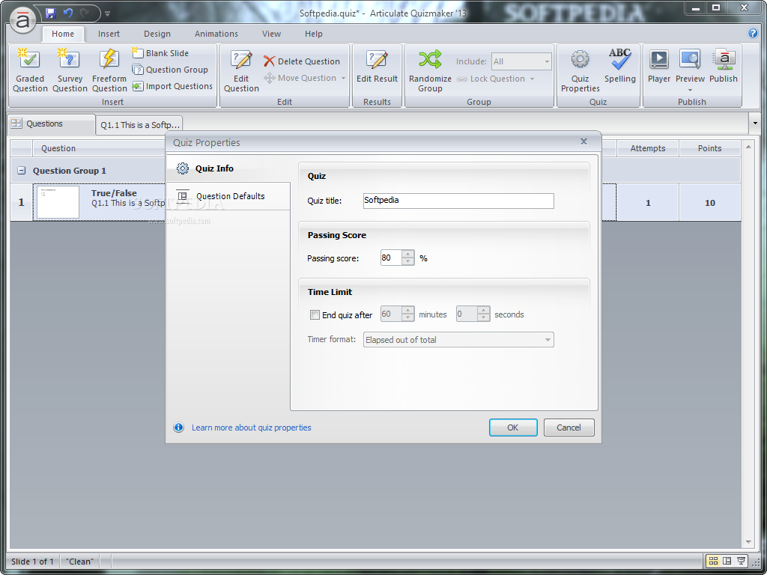Screen dimensions: 767x575
Task: Open the Articulate application menu button
Action: point(22,20)
